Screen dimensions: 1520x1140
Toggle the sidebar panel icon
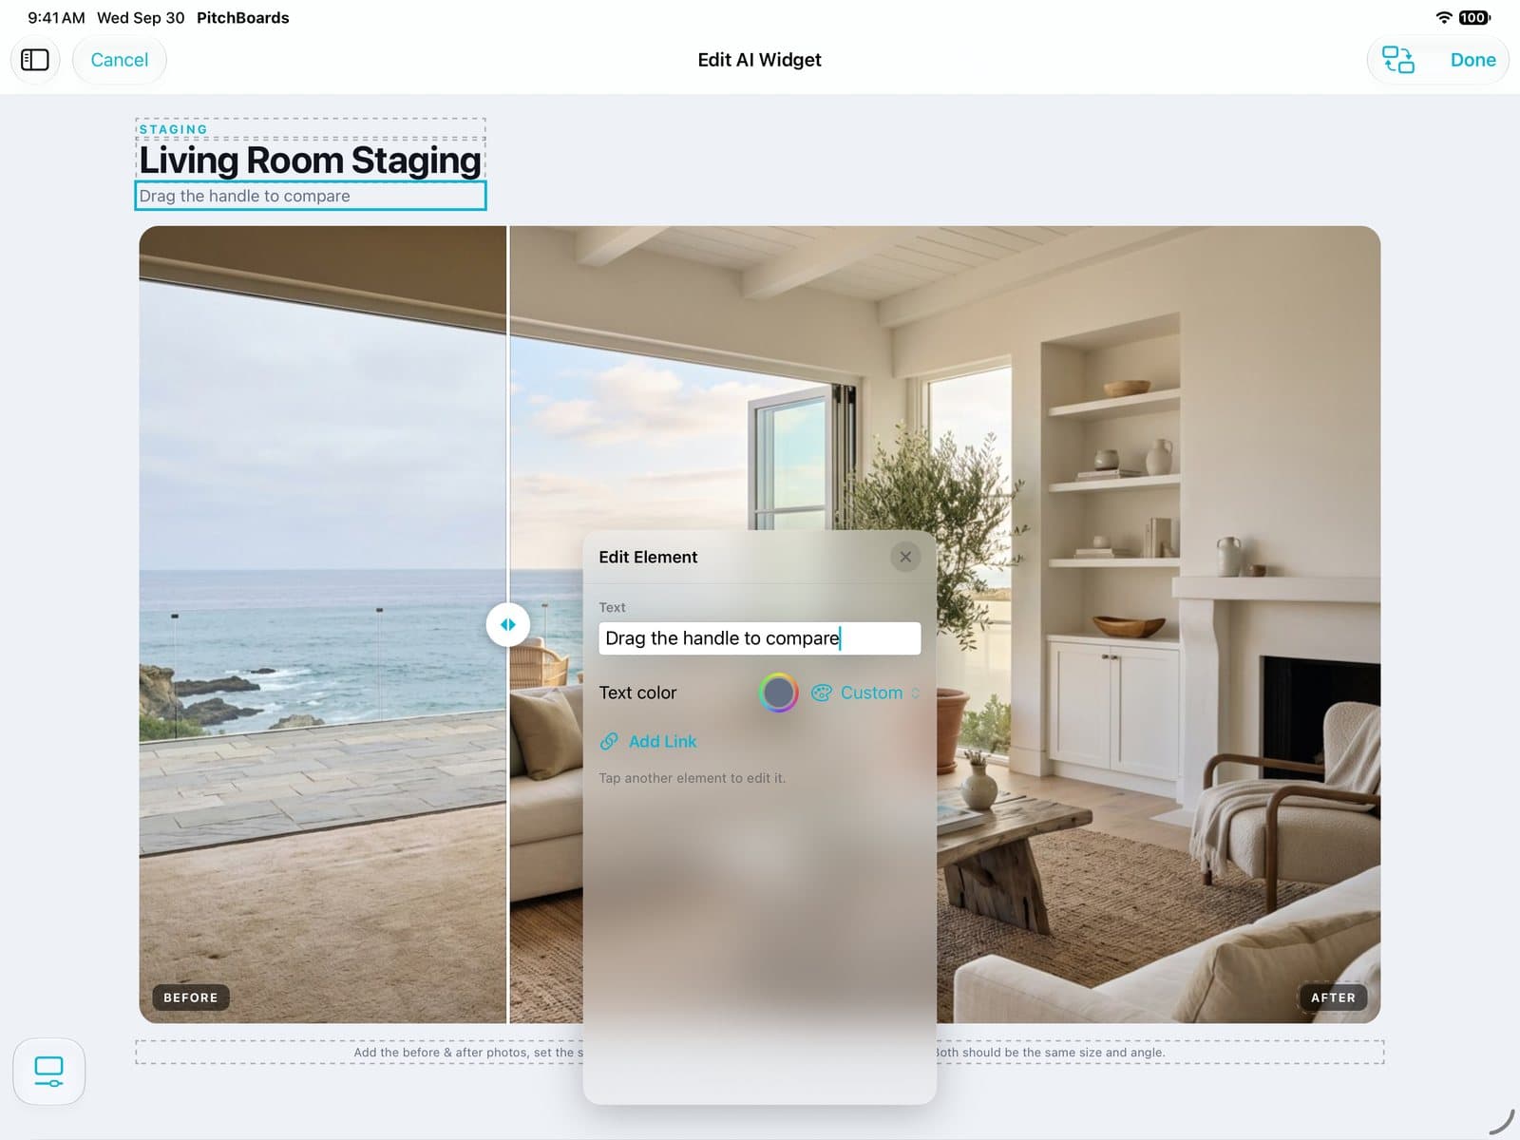pos(35,60)
